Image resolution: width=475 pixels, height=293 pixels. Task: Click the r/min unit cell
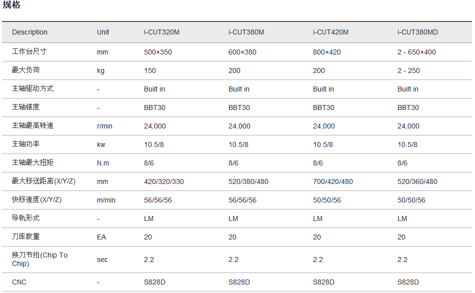click(x=104, y=126)
